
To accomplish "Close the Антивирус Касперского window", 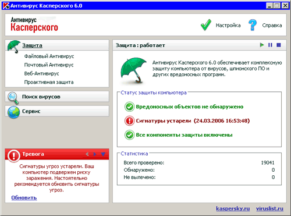I will (x=285, y=6).
